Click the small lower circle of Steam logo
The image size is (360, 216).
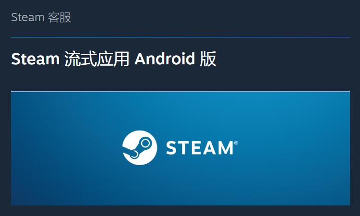tap(134, 155)
